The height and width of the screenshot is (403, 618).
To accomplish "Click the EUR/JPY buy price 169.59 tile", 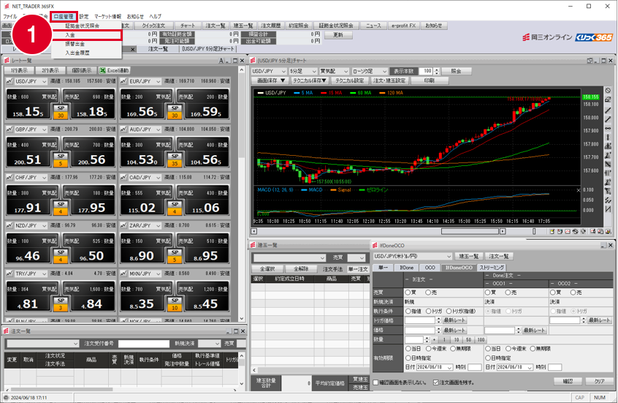I will (x=203, y=105).
